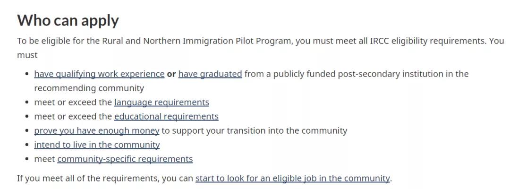Click the bullet before the educational requirements line
Viewport: 510px width, 189px height.
[x=27, y=117]
